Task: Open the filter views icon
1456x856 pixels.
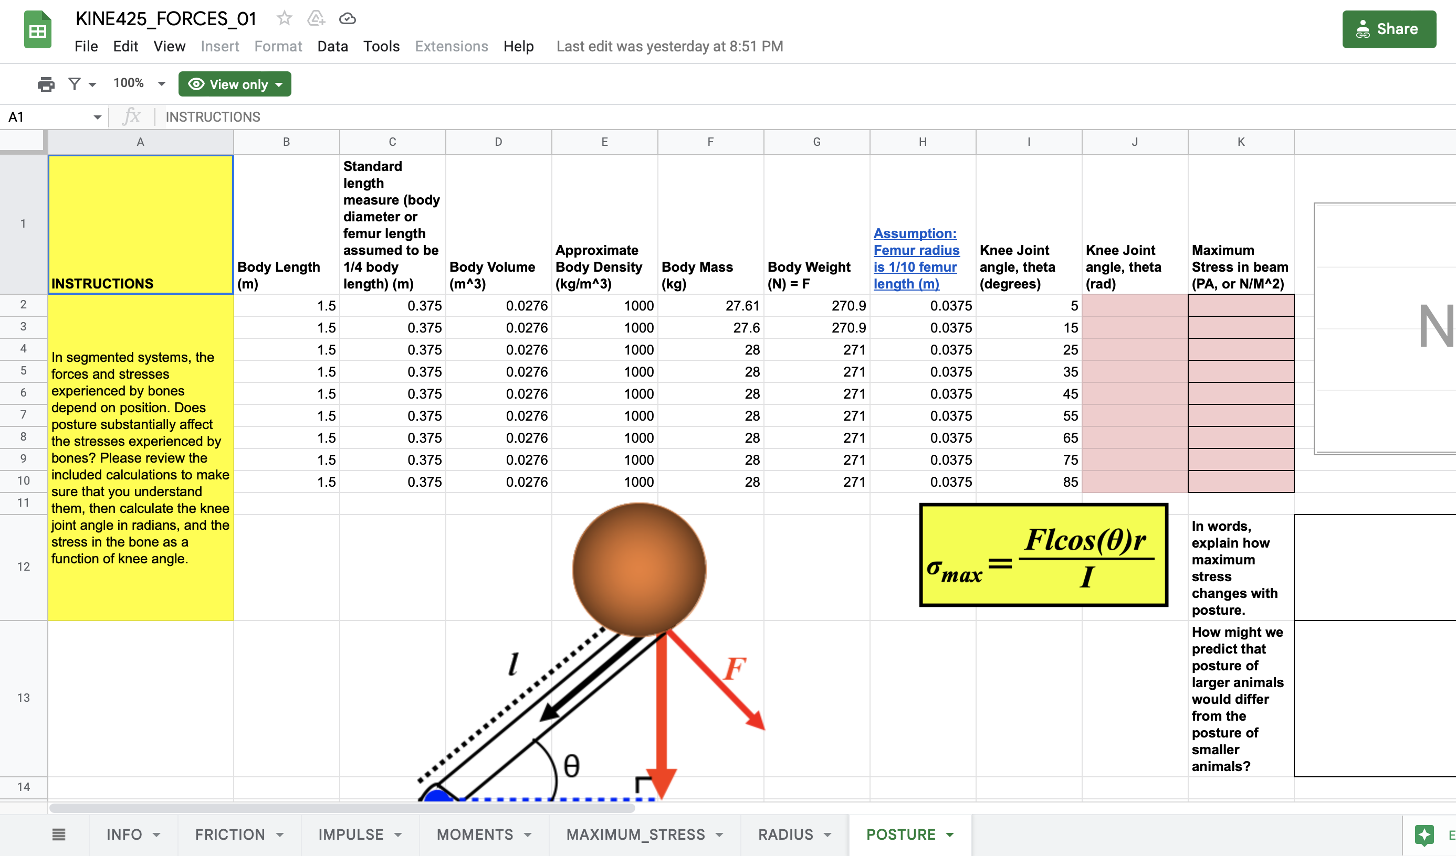Action: tap(75, 84)
